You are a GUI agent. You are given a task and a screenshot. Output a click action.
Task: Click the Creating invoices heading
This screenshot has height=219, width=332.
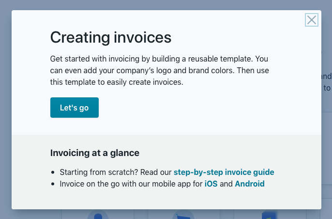tap(111, 37)
